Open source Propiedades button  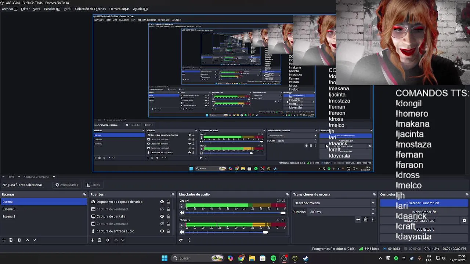67,185
